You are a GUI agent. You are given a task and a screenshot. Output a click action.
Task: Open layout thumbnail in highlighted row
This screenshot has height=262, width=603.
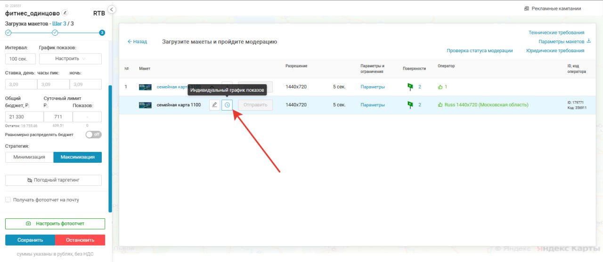(145, 105)
